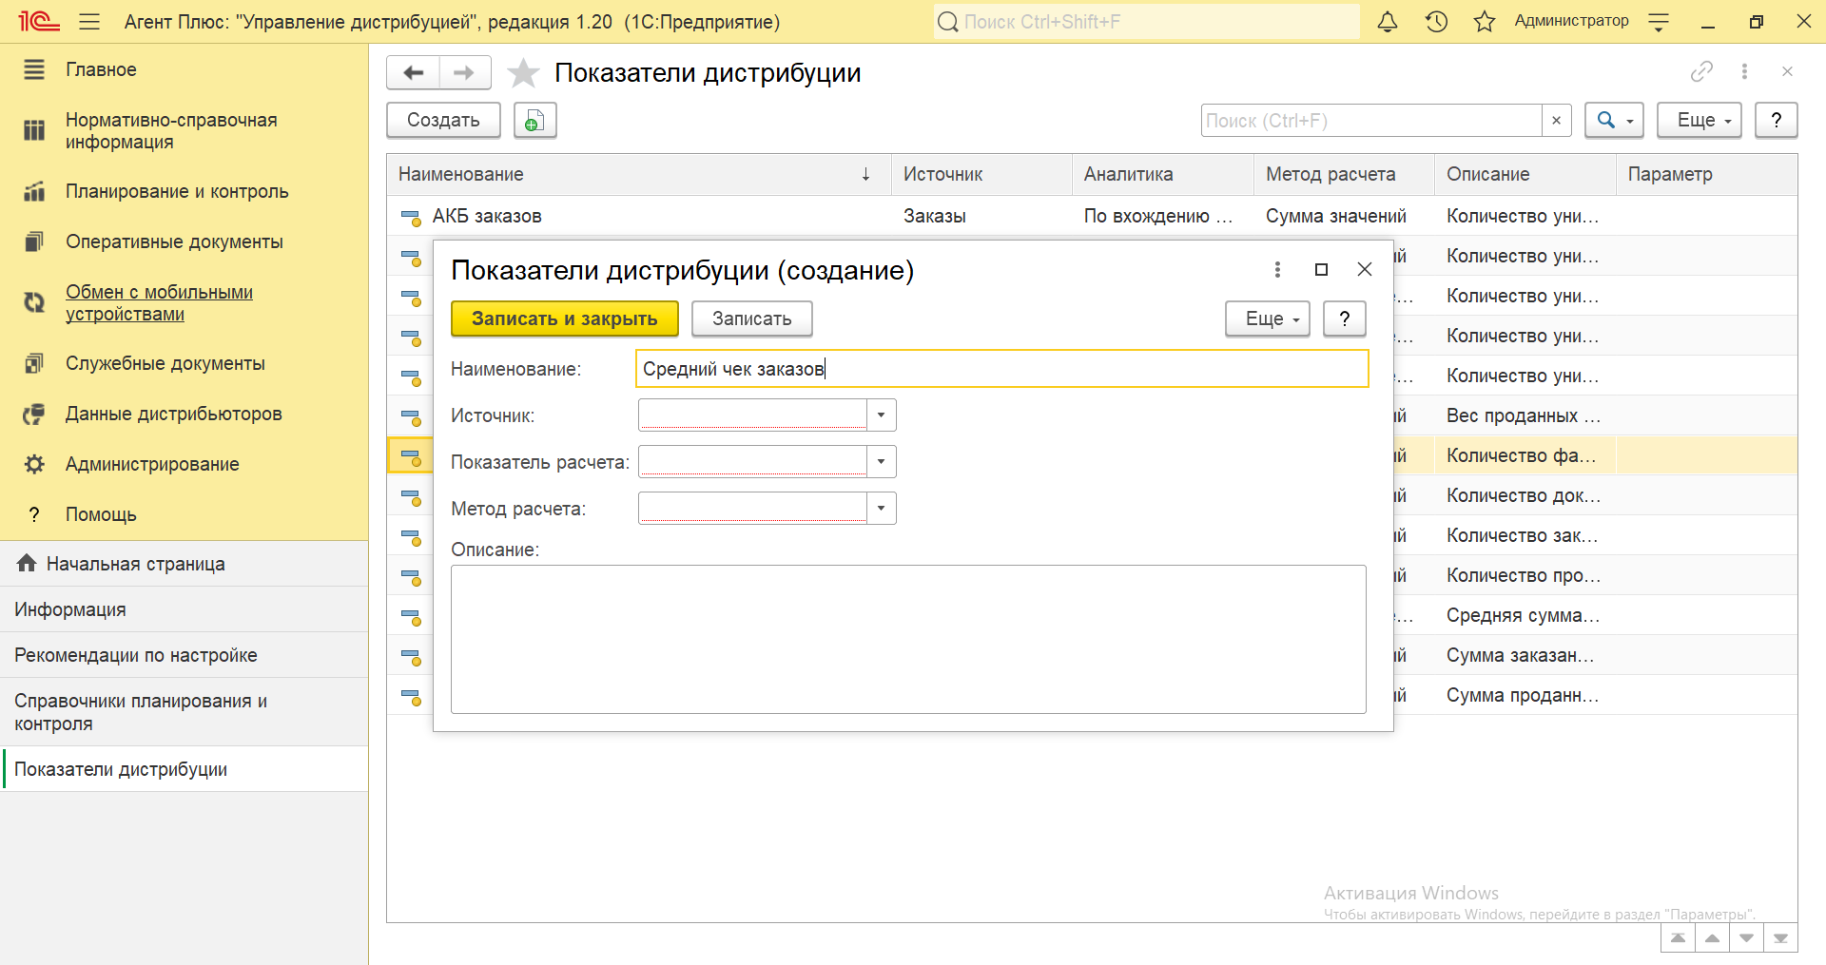Open notifications bell icon

pos(1388,21)
